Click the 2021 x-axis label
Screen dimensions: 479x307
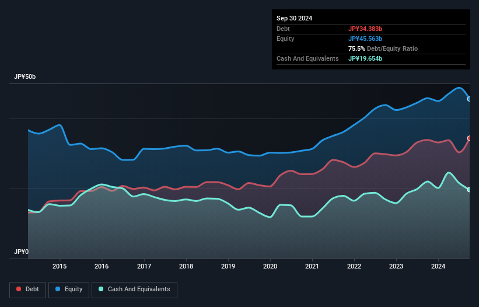312,266
